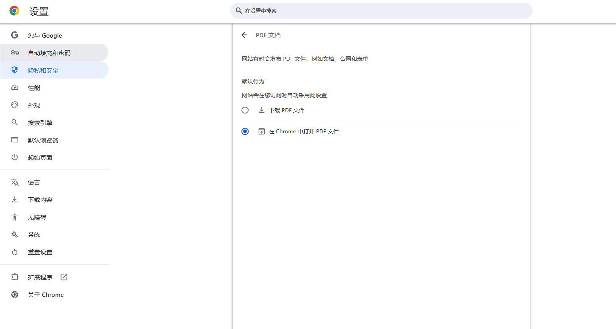
Task: Open 系统 settings
Action: 54,235
